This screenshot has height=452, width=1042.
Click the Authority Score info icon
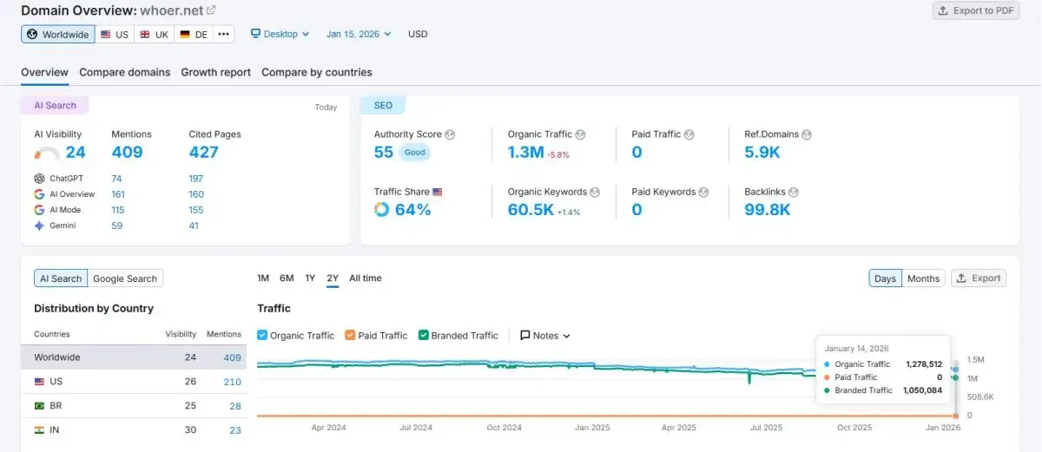tap(450, 134)
